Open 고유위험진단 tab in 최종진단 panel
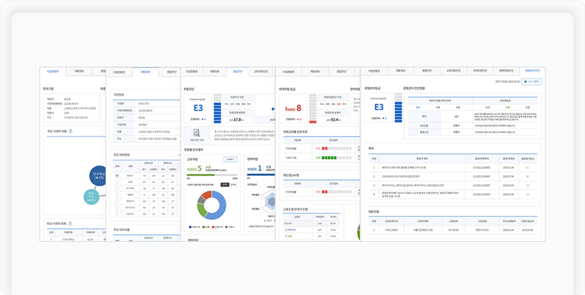The width and height of the screenshot is (585, 295). coord(261,72)
